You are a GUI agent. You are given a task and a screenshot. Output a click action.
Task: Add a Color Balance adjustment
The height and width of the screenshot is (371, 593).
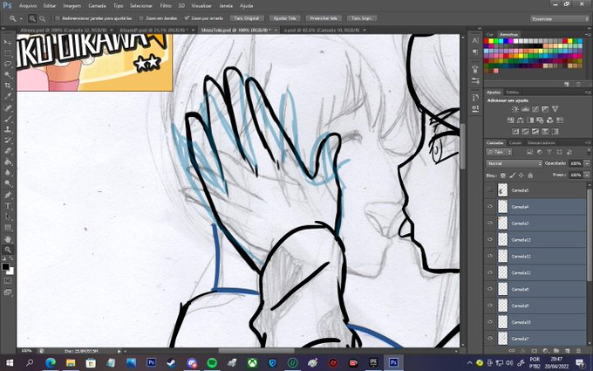[x=520, y=120]
